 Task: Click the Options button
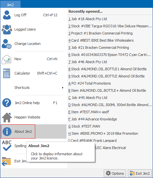click(x=115, y=173)
